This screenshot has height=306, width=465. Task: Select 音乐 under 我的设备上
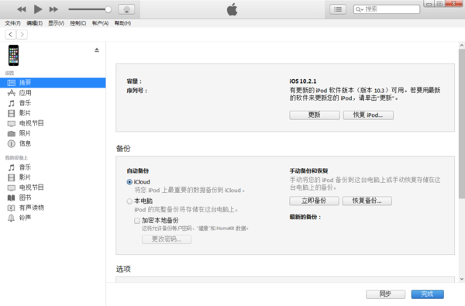click(53, 167)
